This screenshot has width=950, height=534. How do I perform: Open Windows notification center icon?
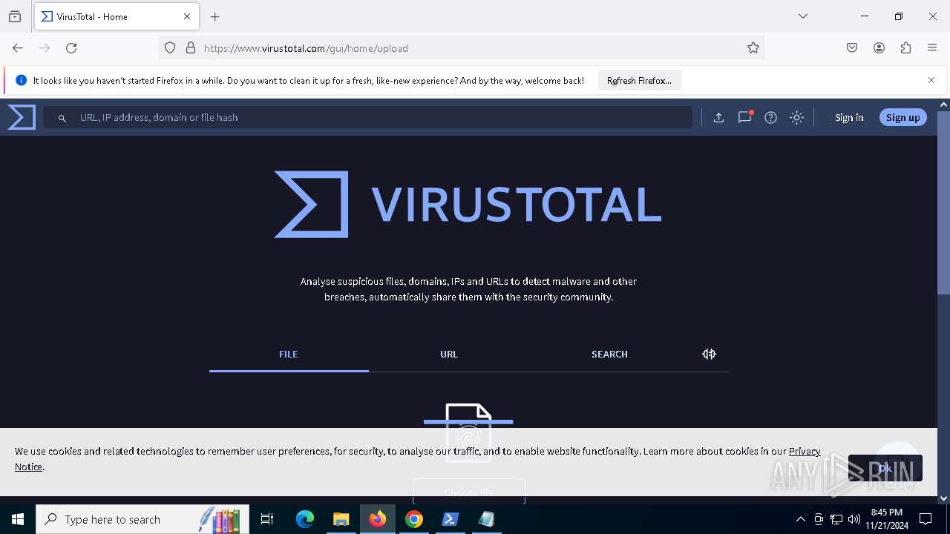pyautogui.click(x=926, y=519)
